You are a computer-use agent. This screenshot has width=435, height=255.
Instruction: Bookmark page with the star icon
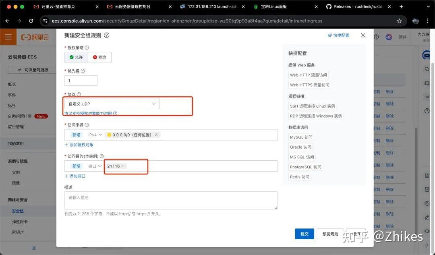coord(399,21)
